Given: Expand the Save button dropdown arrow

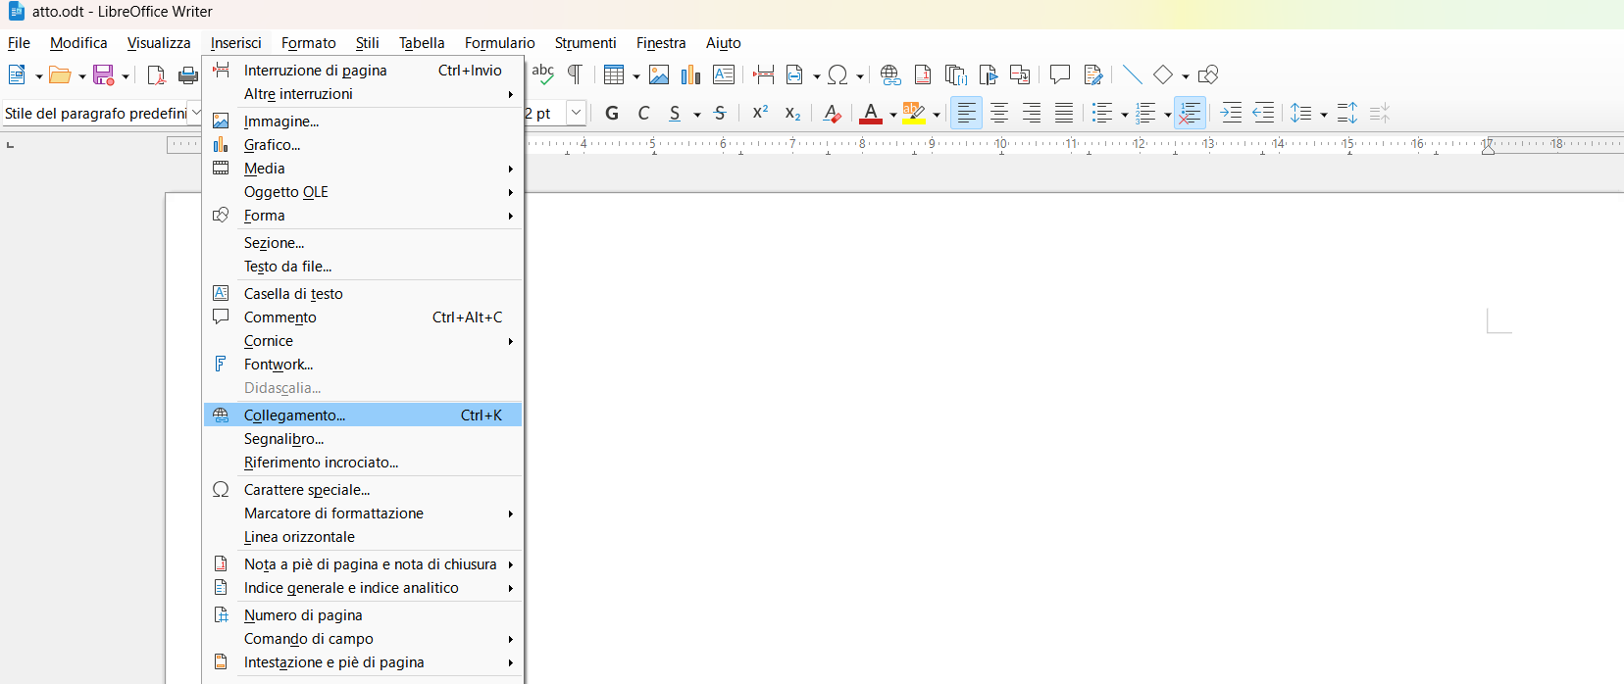Looking at the screenshot, I should point(126,75).
